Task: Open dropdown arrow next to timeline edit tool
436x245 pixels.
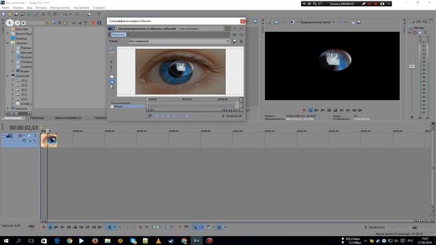Action: (114, 227)
